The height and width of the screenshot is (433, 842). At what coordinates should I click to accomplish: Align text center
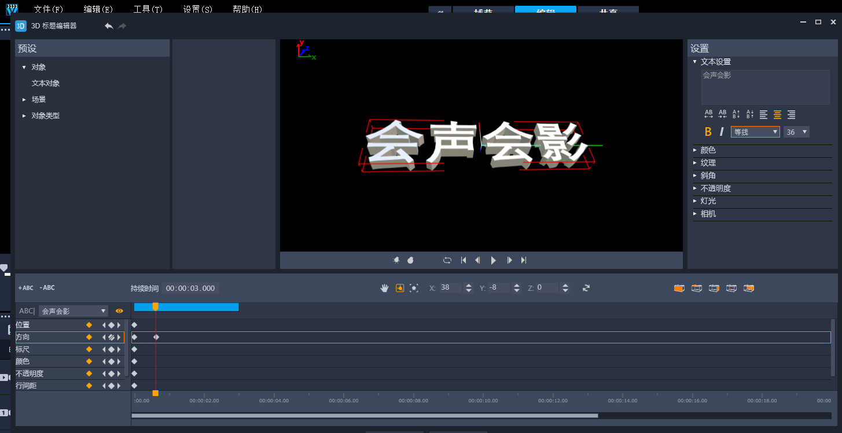778,114
